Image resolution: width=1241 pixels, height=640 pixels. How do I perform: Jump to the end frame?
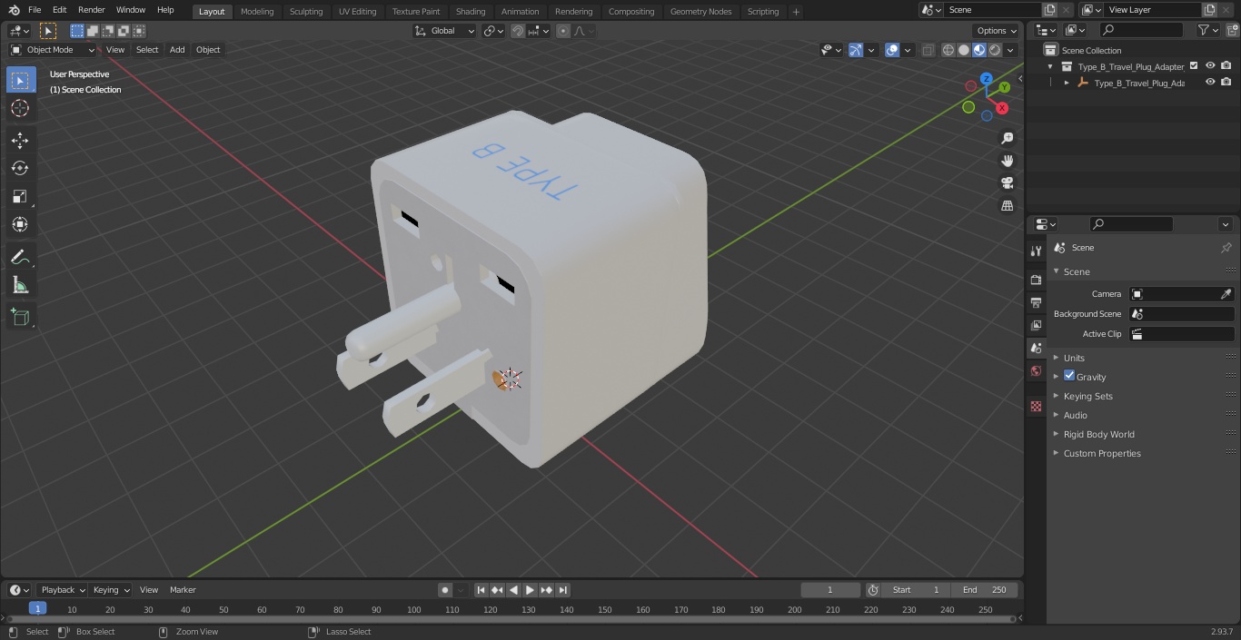(562, 590)
